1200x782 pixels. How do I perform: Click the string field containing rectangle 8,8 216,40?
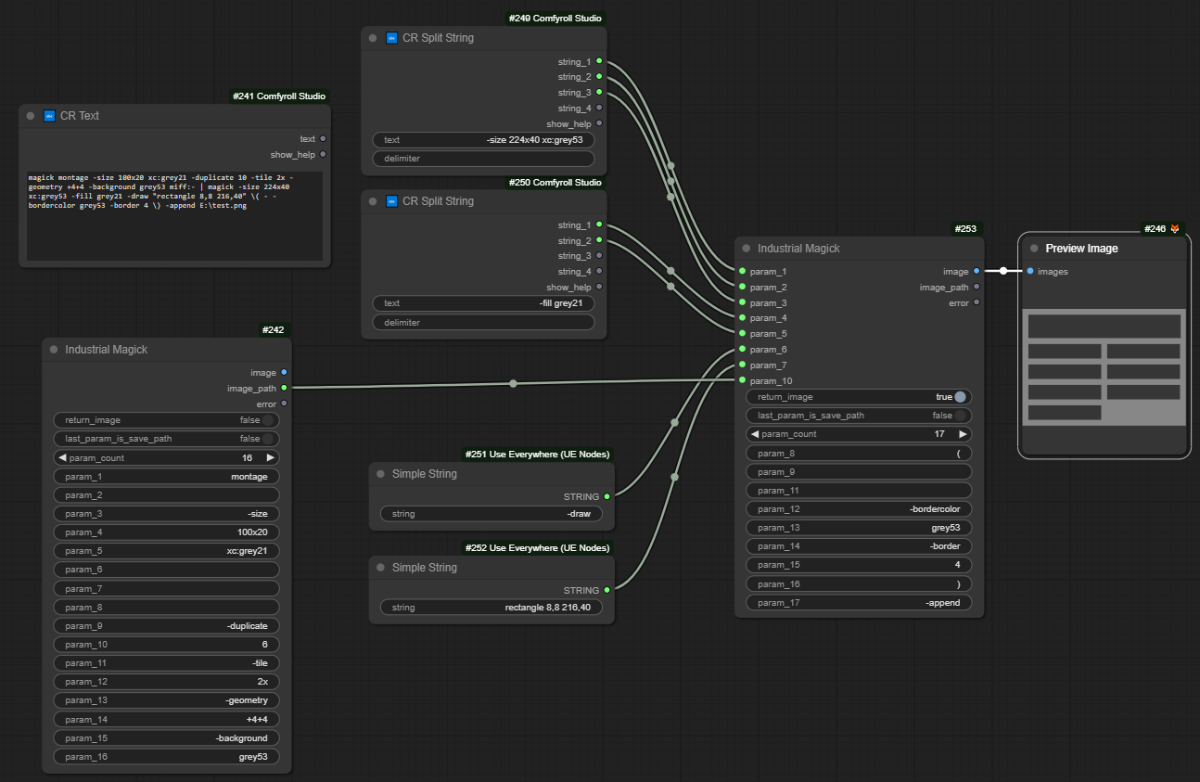click(x=491, y=608)
